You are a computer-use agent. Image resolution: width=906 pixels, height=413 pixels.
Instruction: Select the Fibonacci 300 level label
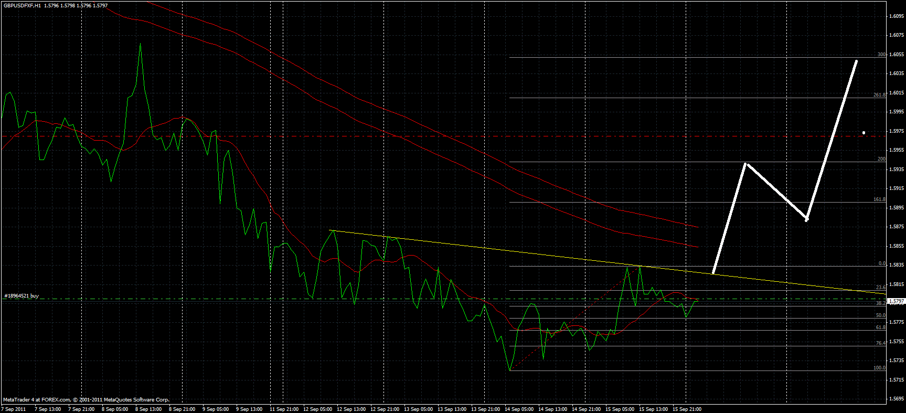point(881,55)
